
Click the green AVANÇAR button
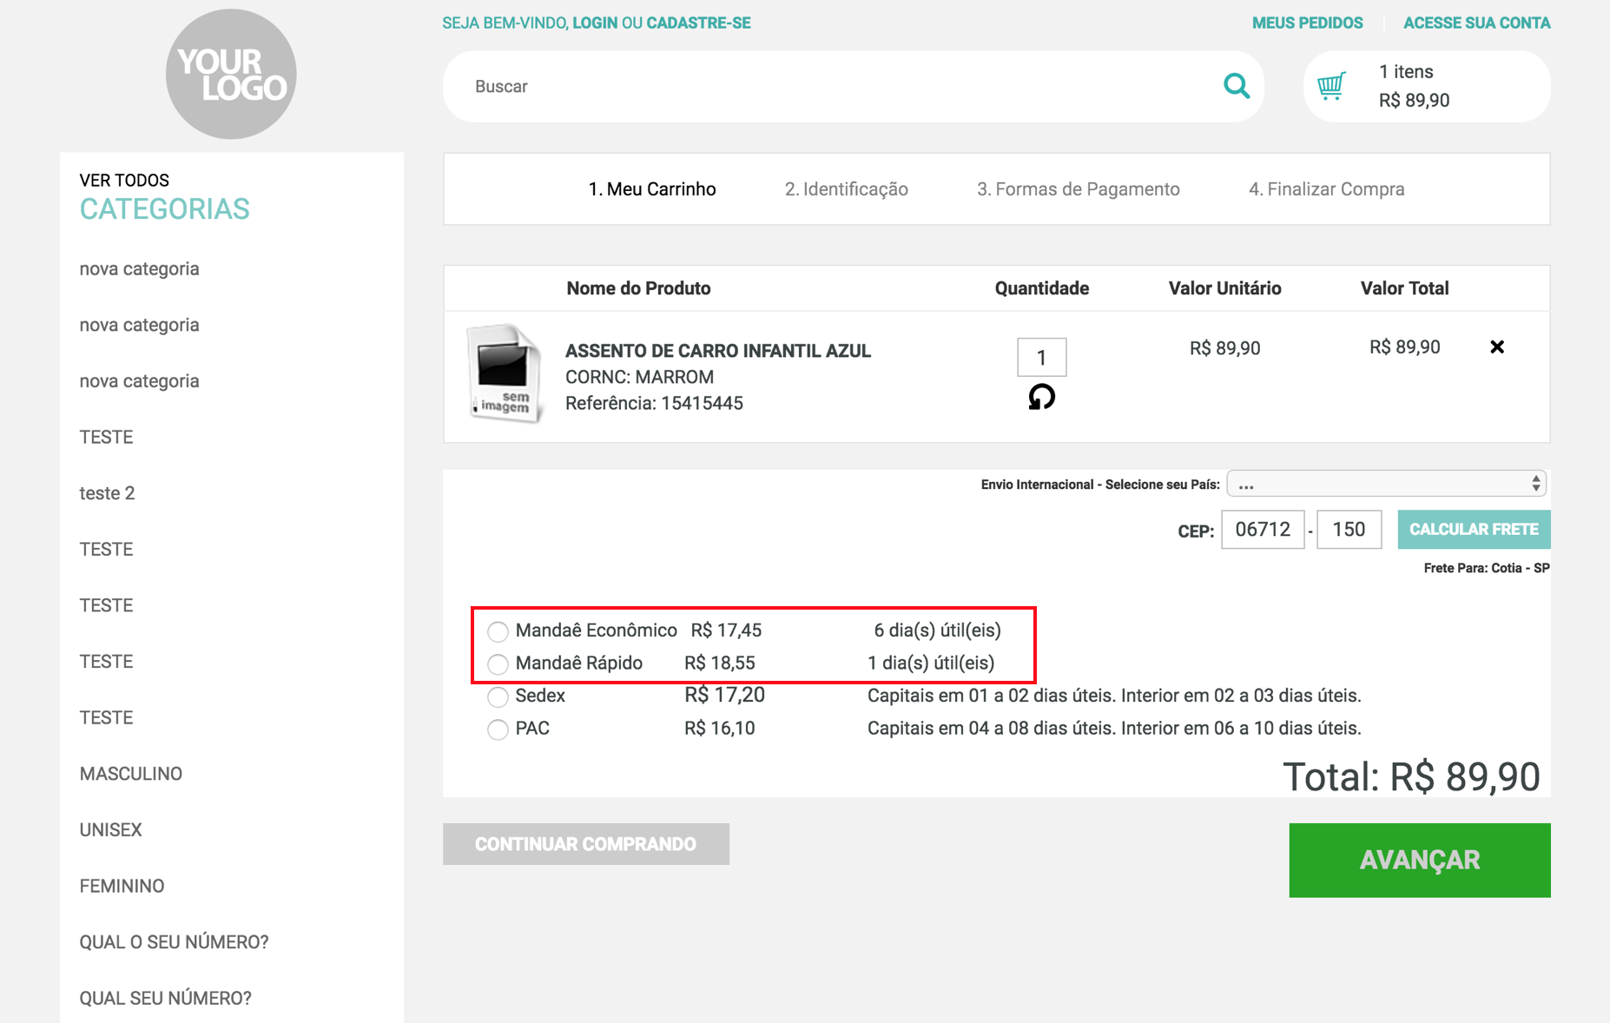(1419, 860)
